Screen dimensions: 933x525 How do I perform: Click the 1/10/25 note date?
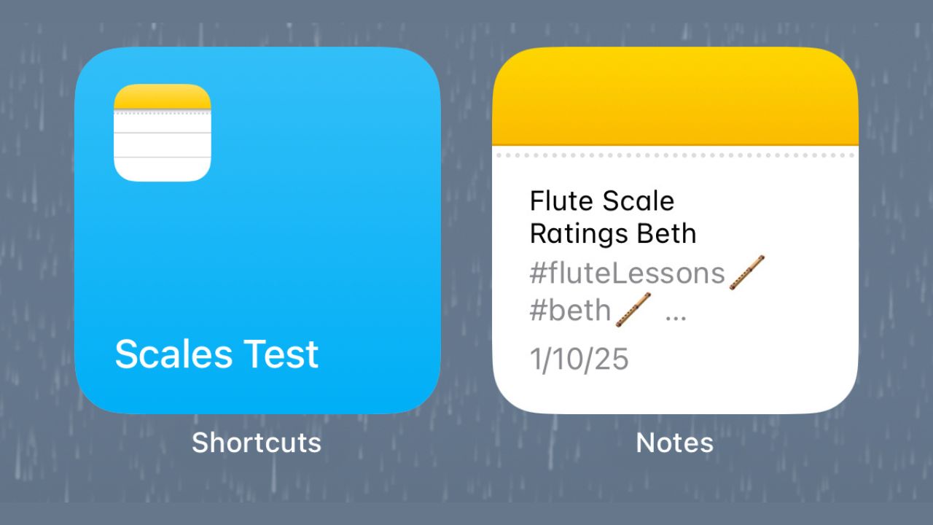(579, 360)
